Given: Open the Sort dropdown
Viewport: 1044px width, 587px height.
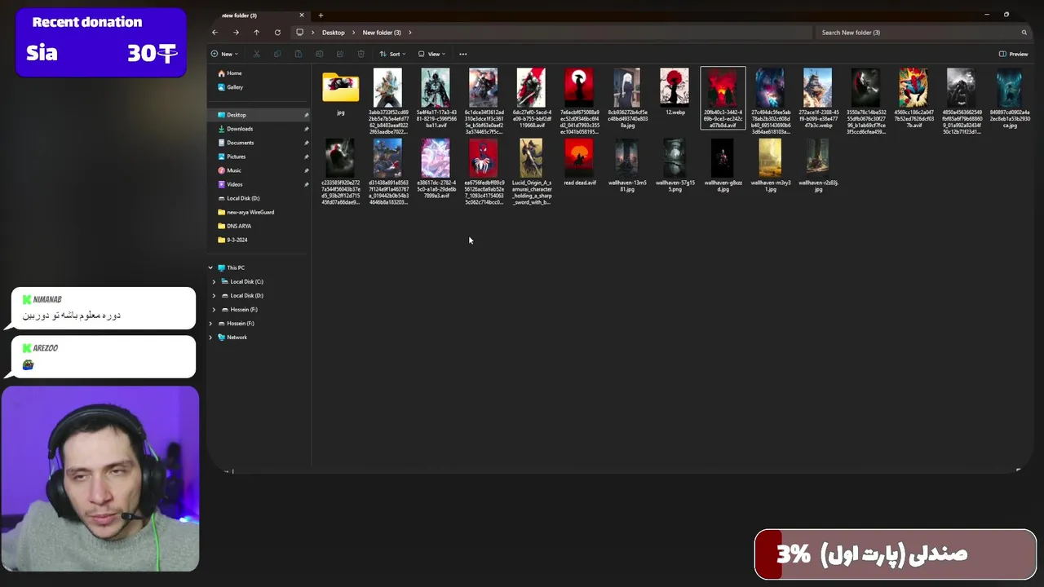Looking at the screenshot, I should coord(392,54).
